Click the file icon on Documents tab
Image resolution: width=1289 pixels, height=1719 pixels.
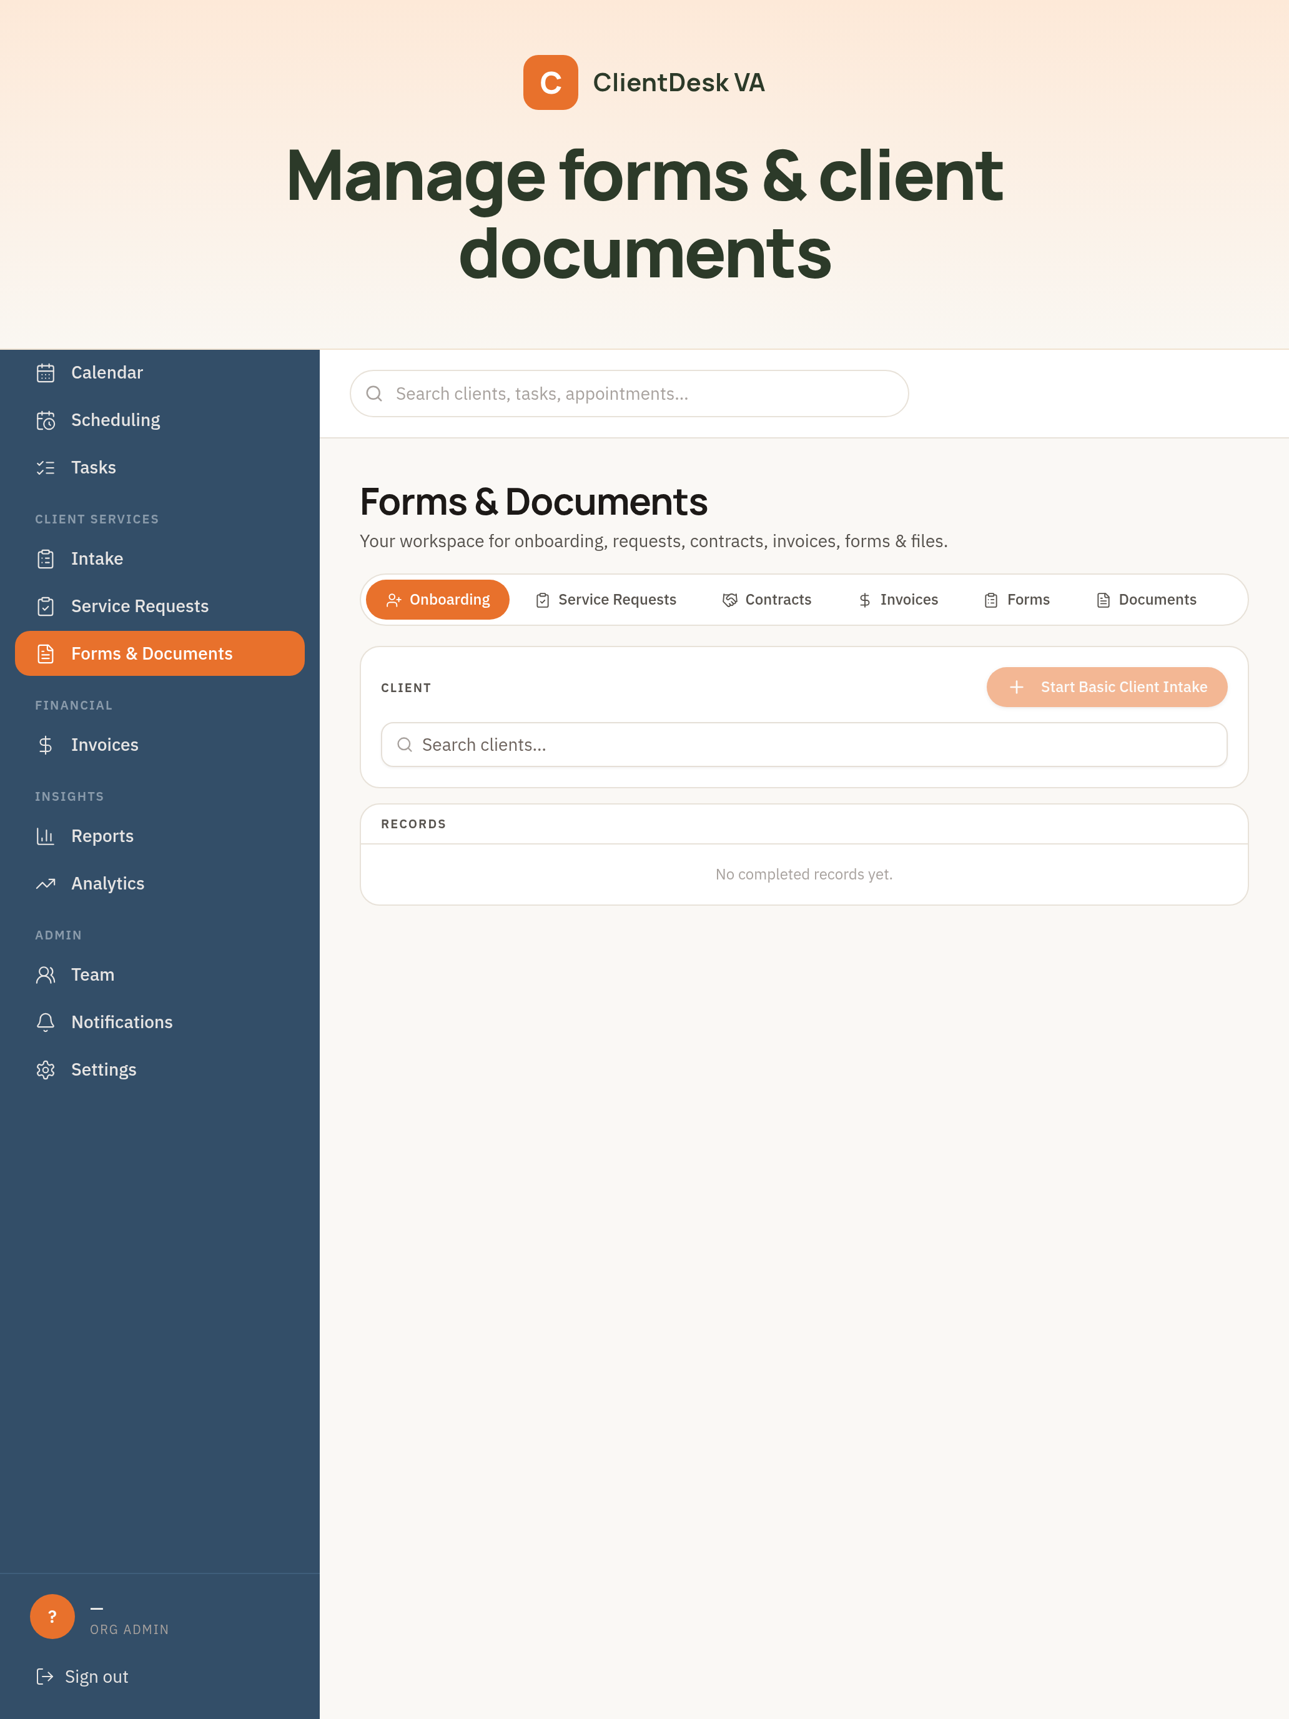(x=1104, y=600)
